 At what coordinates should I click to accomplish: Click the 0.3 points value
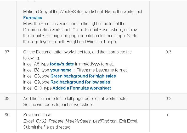[x=168, y=52]
